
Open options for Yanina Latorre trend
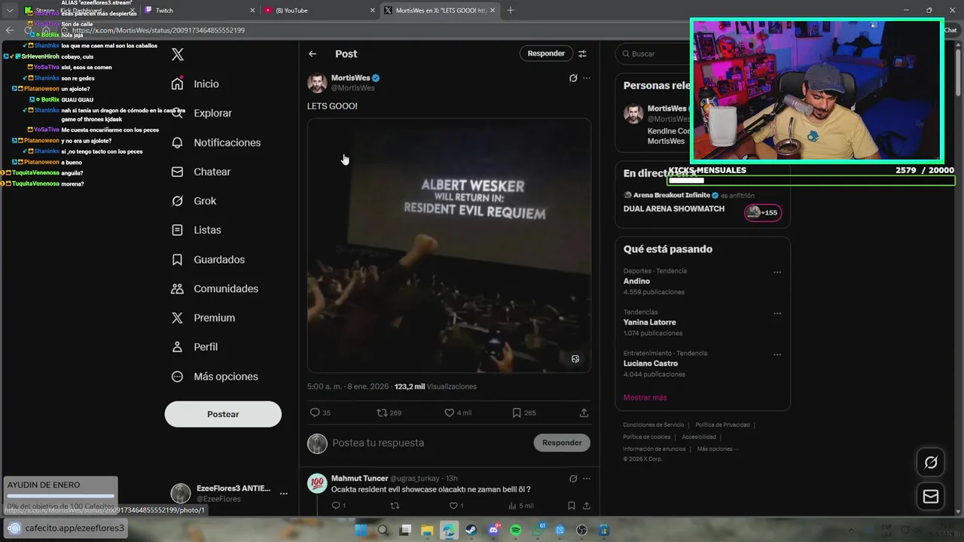(777, 314)
